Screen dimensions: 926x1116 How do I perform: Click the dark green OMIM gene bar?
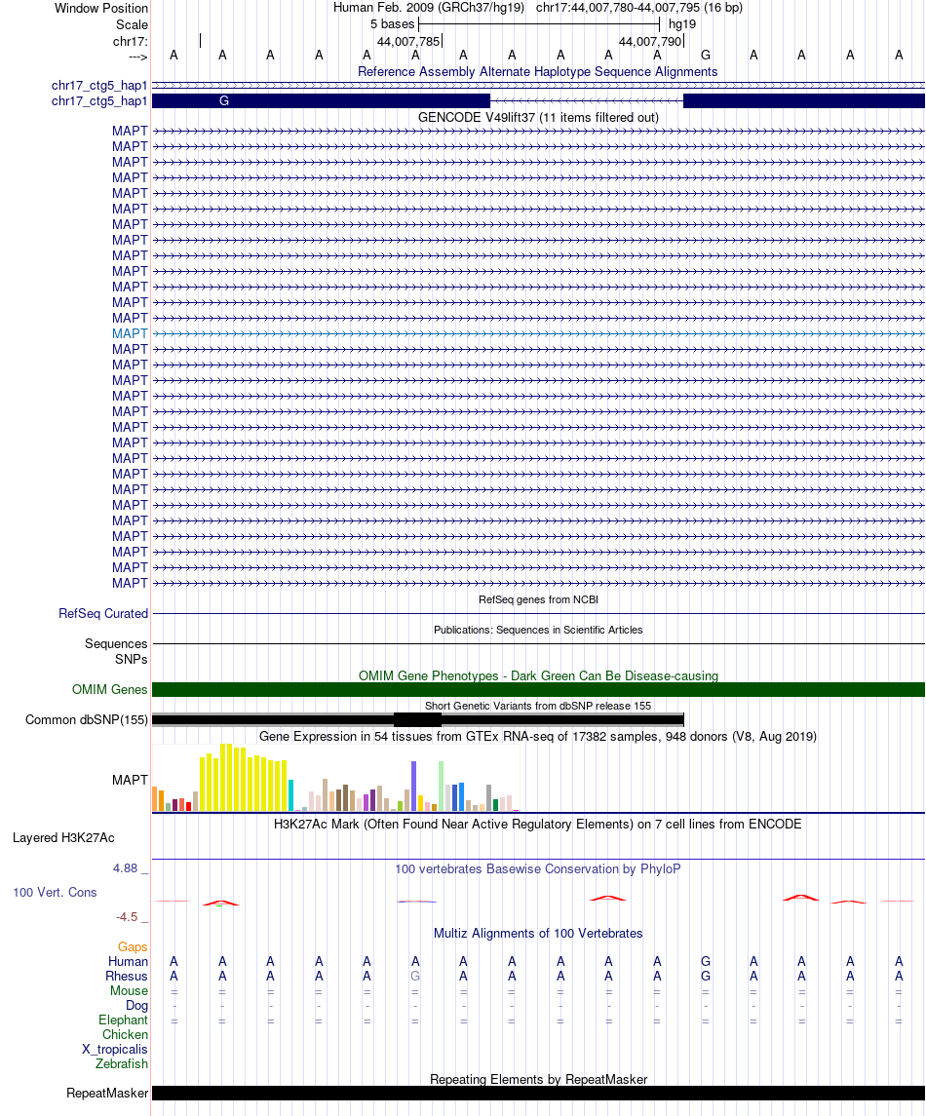pos(538,689)
